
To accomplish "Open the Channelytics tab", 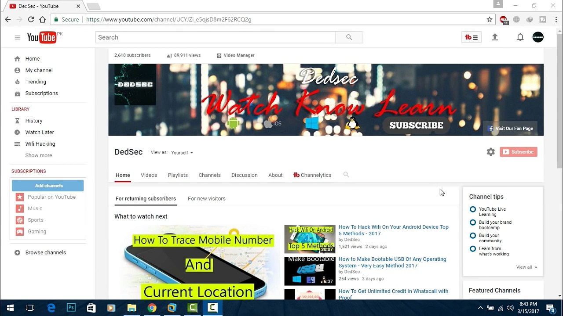I will tap(312, 175).
